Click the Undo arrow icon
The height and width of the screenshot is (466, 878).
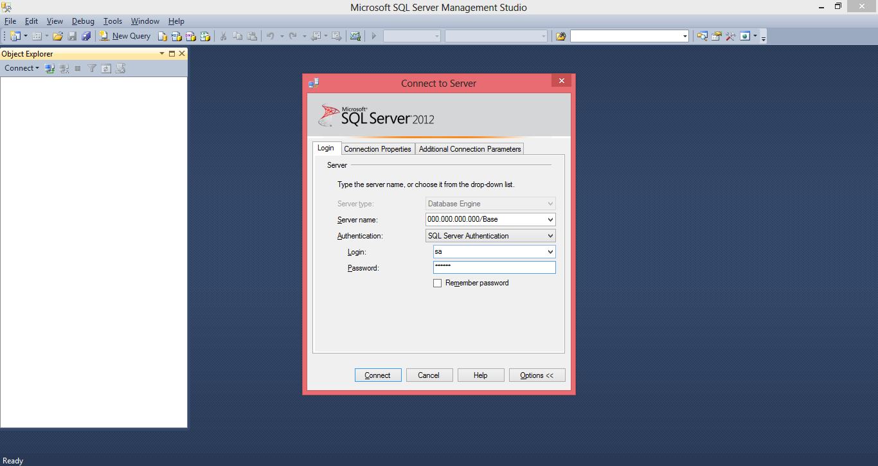tap(271, 36)
